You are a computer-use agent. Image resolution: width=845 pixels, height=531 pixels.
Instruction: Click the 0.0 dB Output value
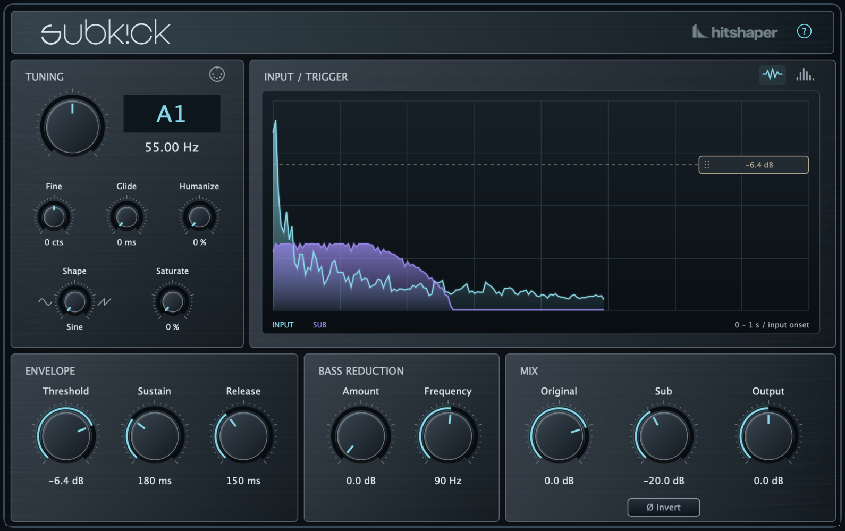[768, 481]
